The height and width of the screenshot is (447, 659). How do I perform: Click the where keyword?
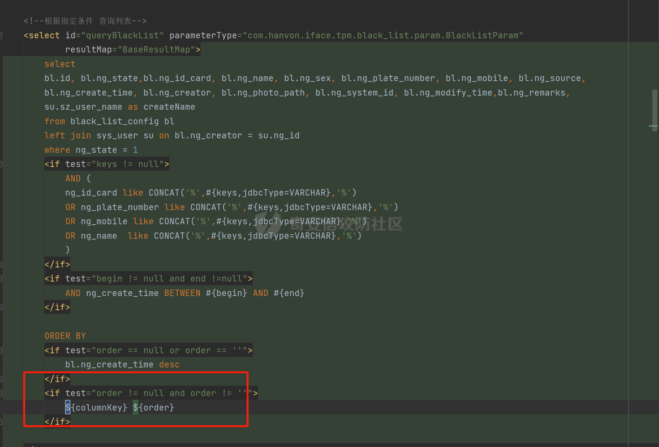click(x=57, y=150)
